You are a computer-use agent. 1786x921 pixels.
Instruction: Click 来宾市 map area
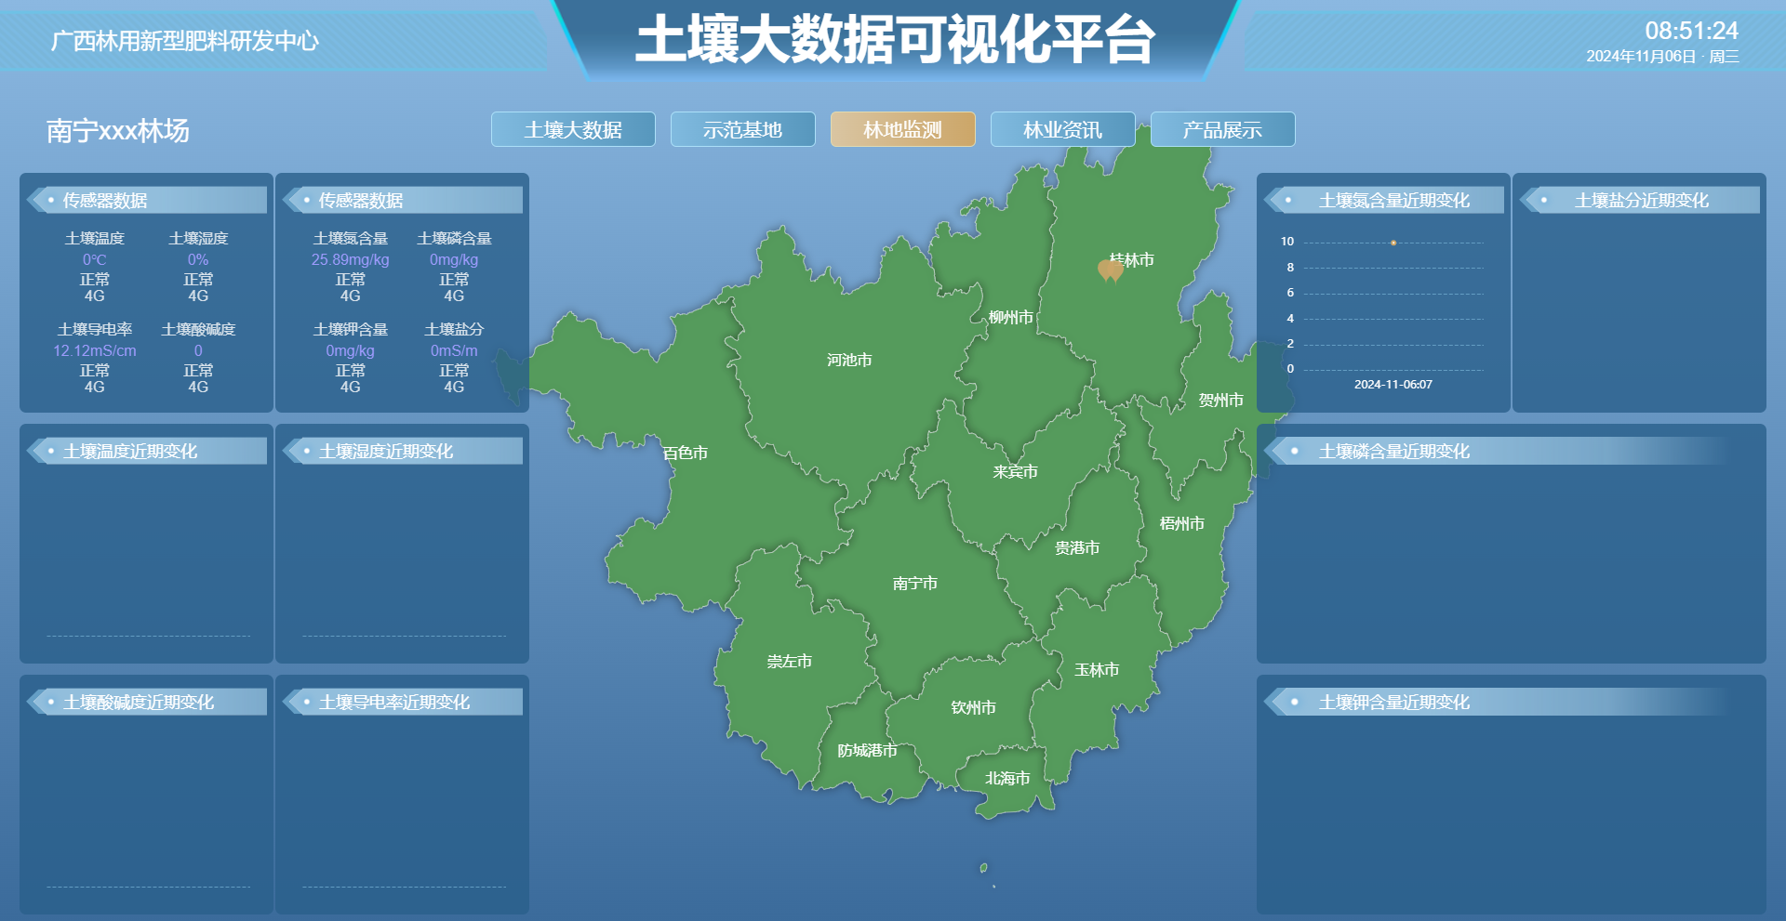pos(1015,472)
